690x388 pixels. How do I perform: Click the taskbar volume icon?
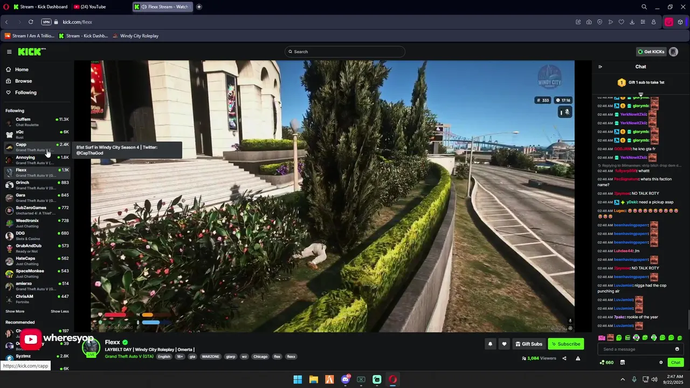point(654,379)
